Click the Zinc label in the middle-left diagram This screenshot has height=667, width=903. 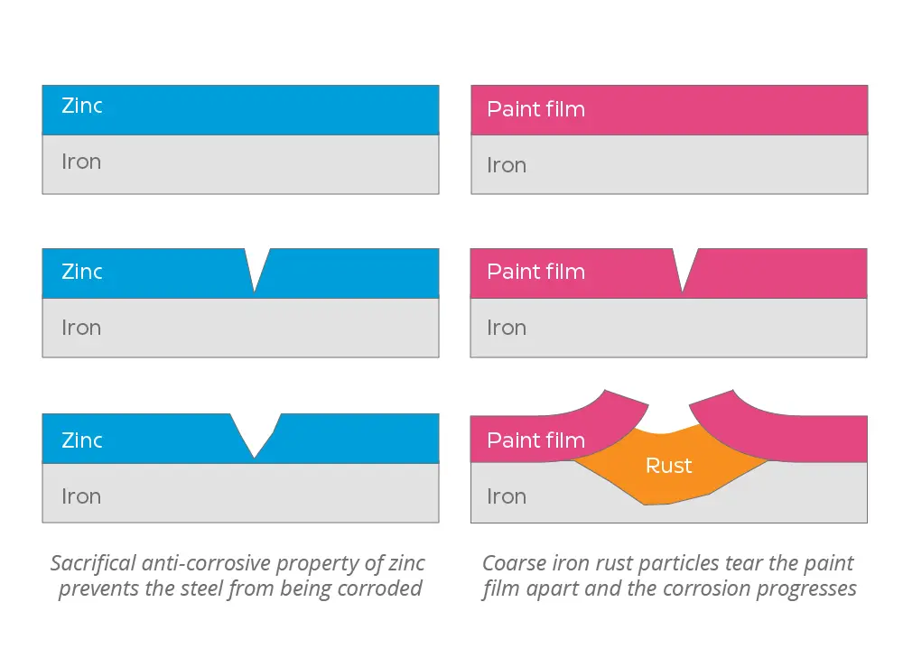point(82,271)
